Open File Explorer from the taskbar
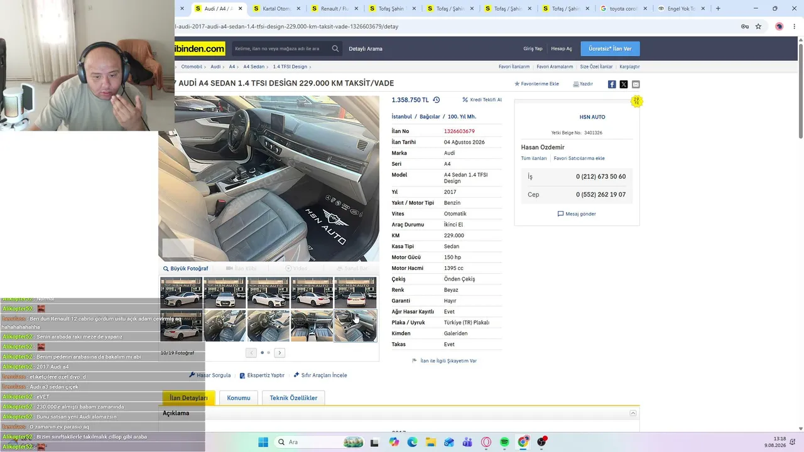Screen dimensions: 804x452 click(x=430, y=442)
